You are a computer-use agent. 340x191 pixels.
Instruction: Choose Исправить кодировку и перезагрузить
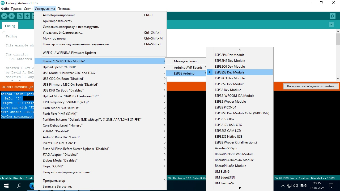click(100, 27)
